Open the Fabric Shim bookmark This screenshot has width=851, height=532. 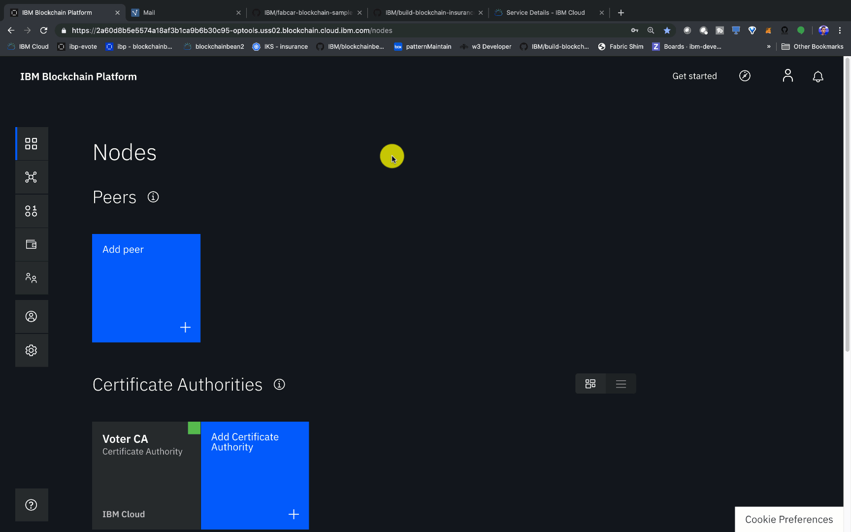click(621, 47)
